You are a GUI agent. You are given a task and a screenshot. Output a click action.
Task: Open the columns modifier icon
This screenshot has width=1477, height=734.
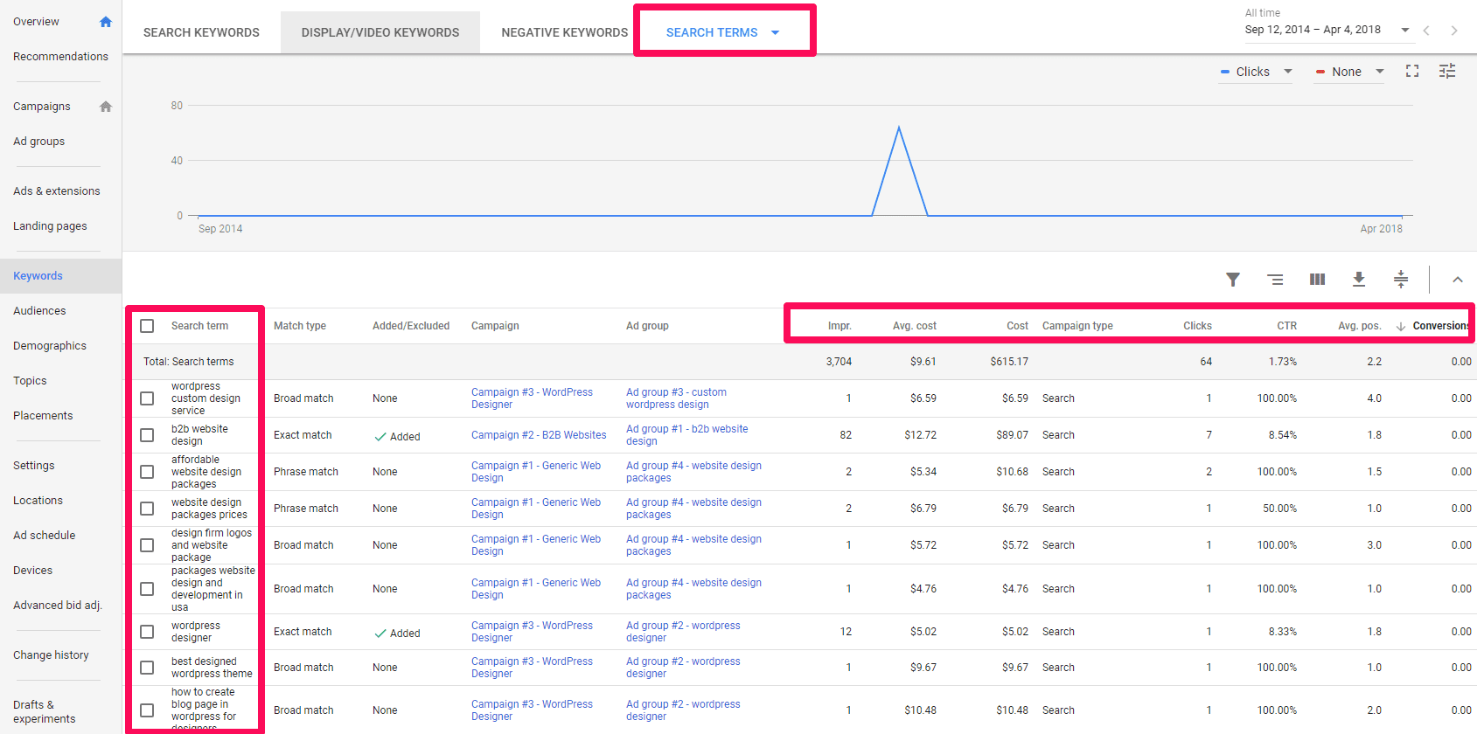coord(1317,280)
